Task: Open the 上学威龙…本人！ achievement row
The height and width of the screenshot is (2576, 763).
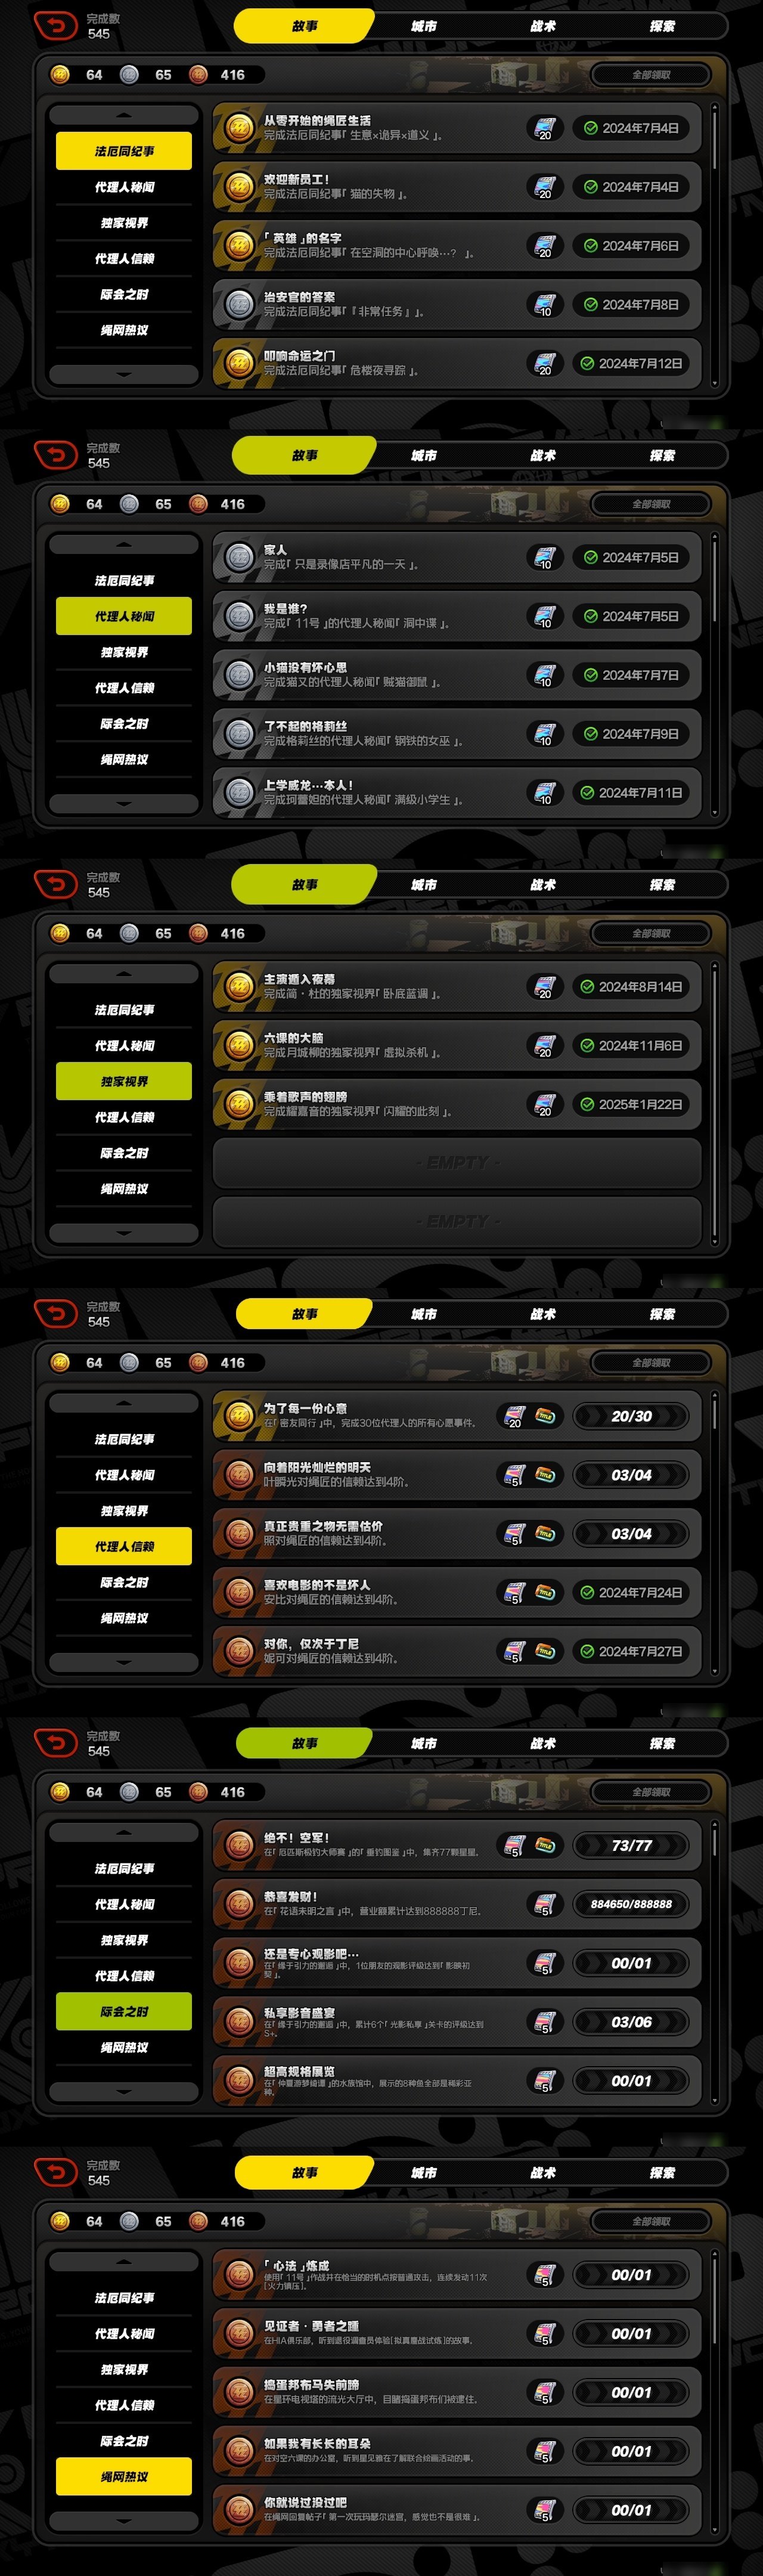Action: tap(457, 793)
